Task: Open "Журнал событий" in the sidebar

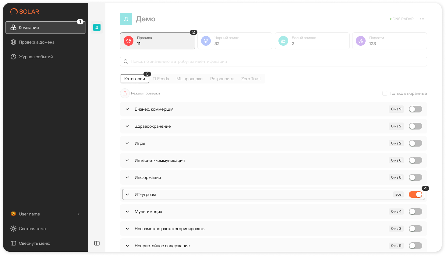Action: click(x=36, y=57)
